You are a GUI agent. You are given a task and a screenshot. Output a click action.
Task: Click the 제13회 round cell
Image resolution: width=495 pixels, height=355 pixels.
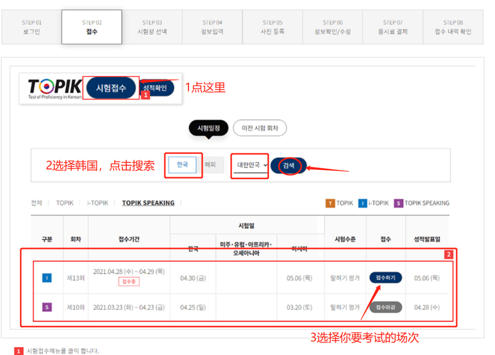point(76,278)
